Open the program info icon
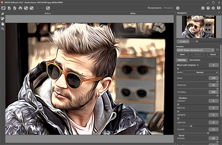Image resolution: width=222 pixels, height=145 pixels. point(203,8)
